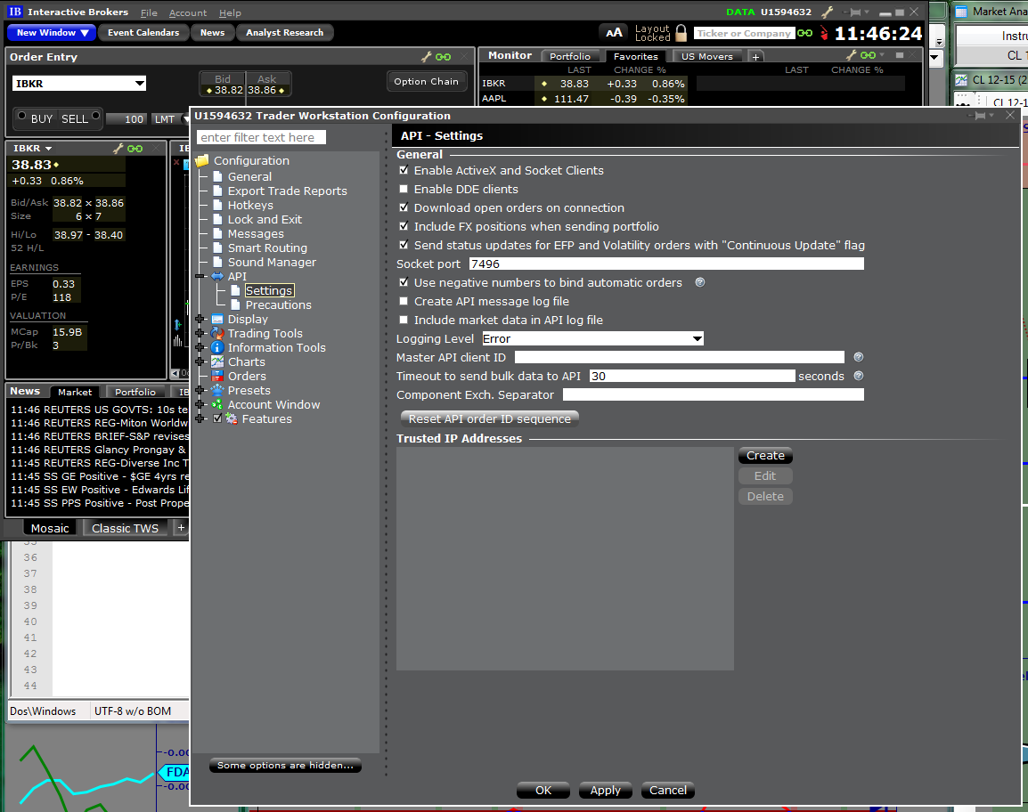Click help icon beside Master API client ID
Viewport: 1028px width, 812px height.
point(858,357)
